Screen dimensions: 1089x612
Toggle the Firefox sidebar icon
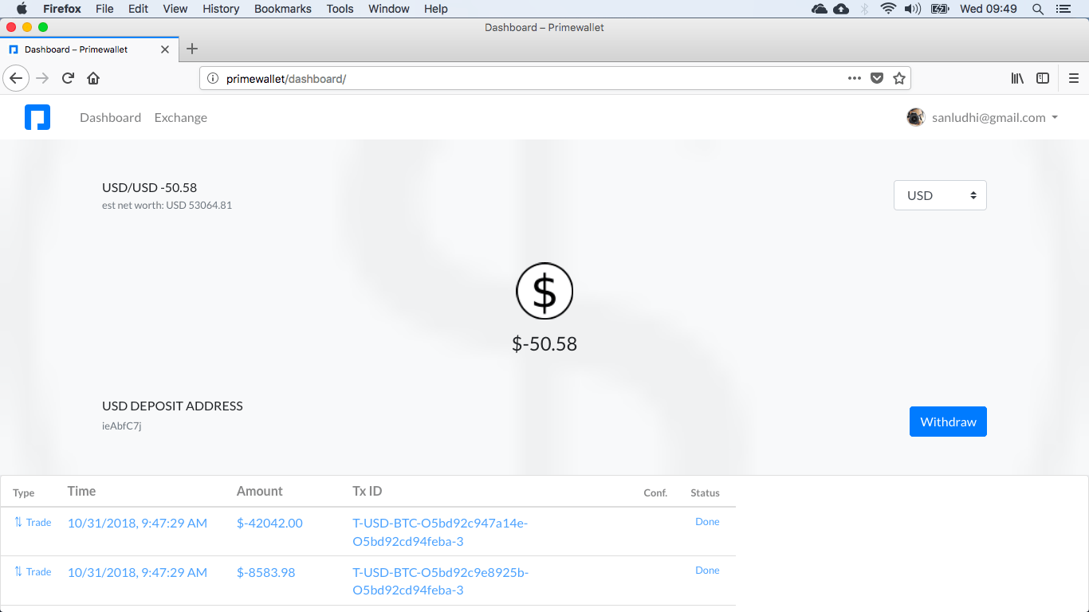(x=1043, y=78)
